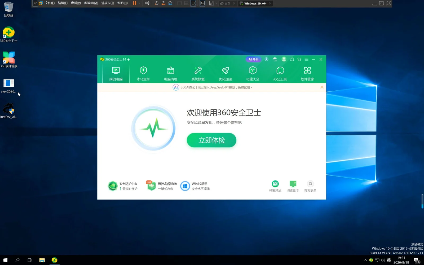The width and height of the screenshot is (424, 265).
Task: Go to the 优化加速 speedup tab
Action: click(x=225, y=73)
